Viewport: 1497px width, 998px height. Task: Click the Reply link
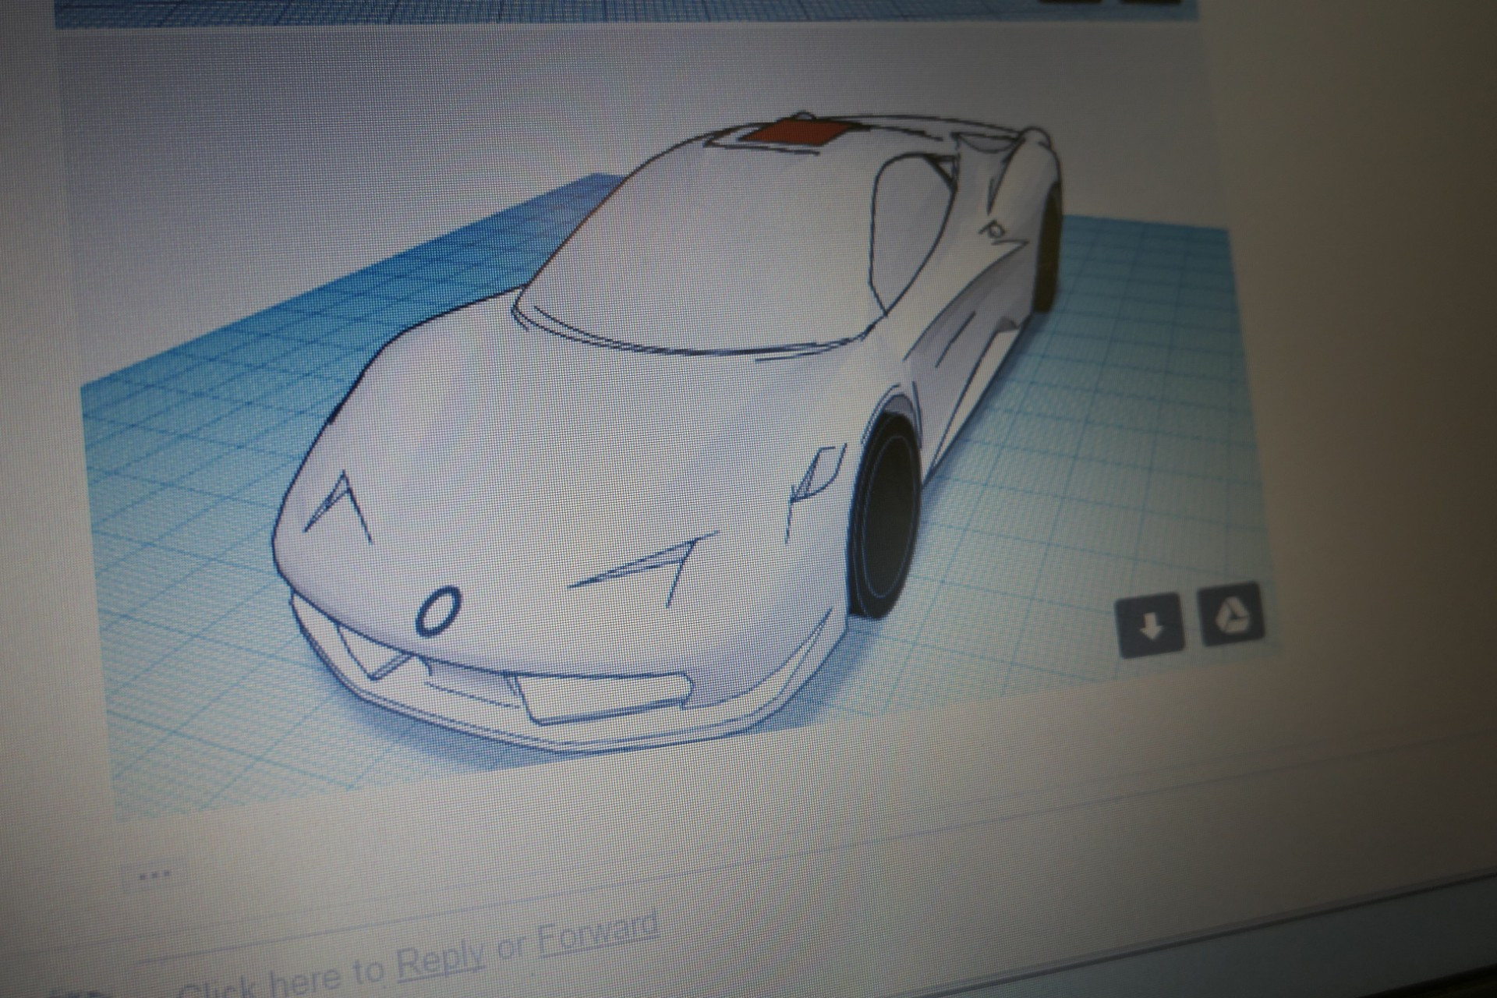441,961
